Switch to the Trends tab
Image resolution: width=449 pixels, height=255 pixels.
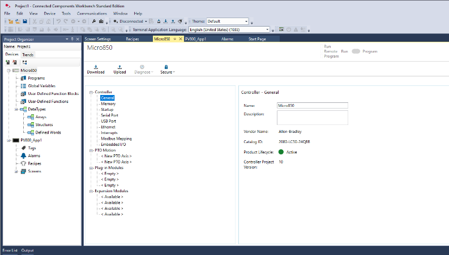tap(28, 55)
